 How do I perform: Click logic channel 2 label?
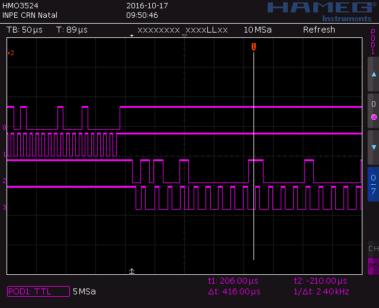click(4, 181)
